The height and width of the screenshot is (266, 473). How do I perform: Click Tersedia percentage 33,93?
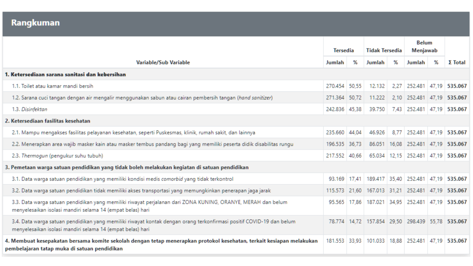[355, 241]
